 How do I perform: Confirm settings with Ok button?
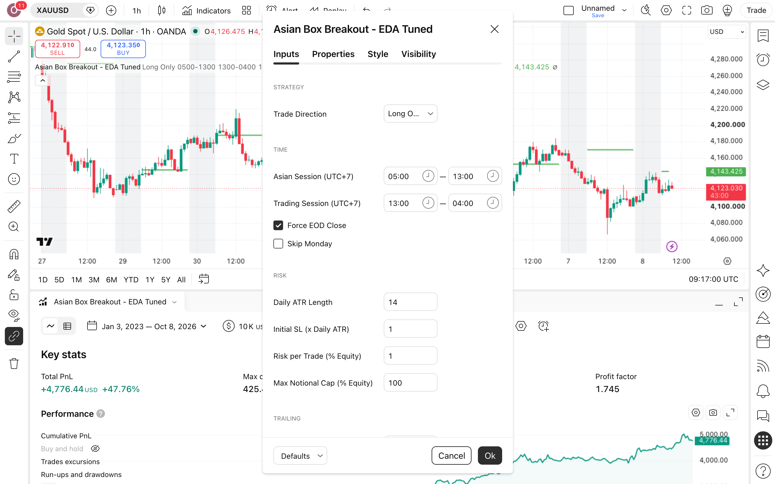click(x=490, y=455)
